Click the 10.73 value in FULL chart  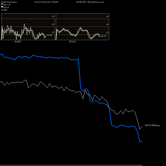click(x=104, y=36)
